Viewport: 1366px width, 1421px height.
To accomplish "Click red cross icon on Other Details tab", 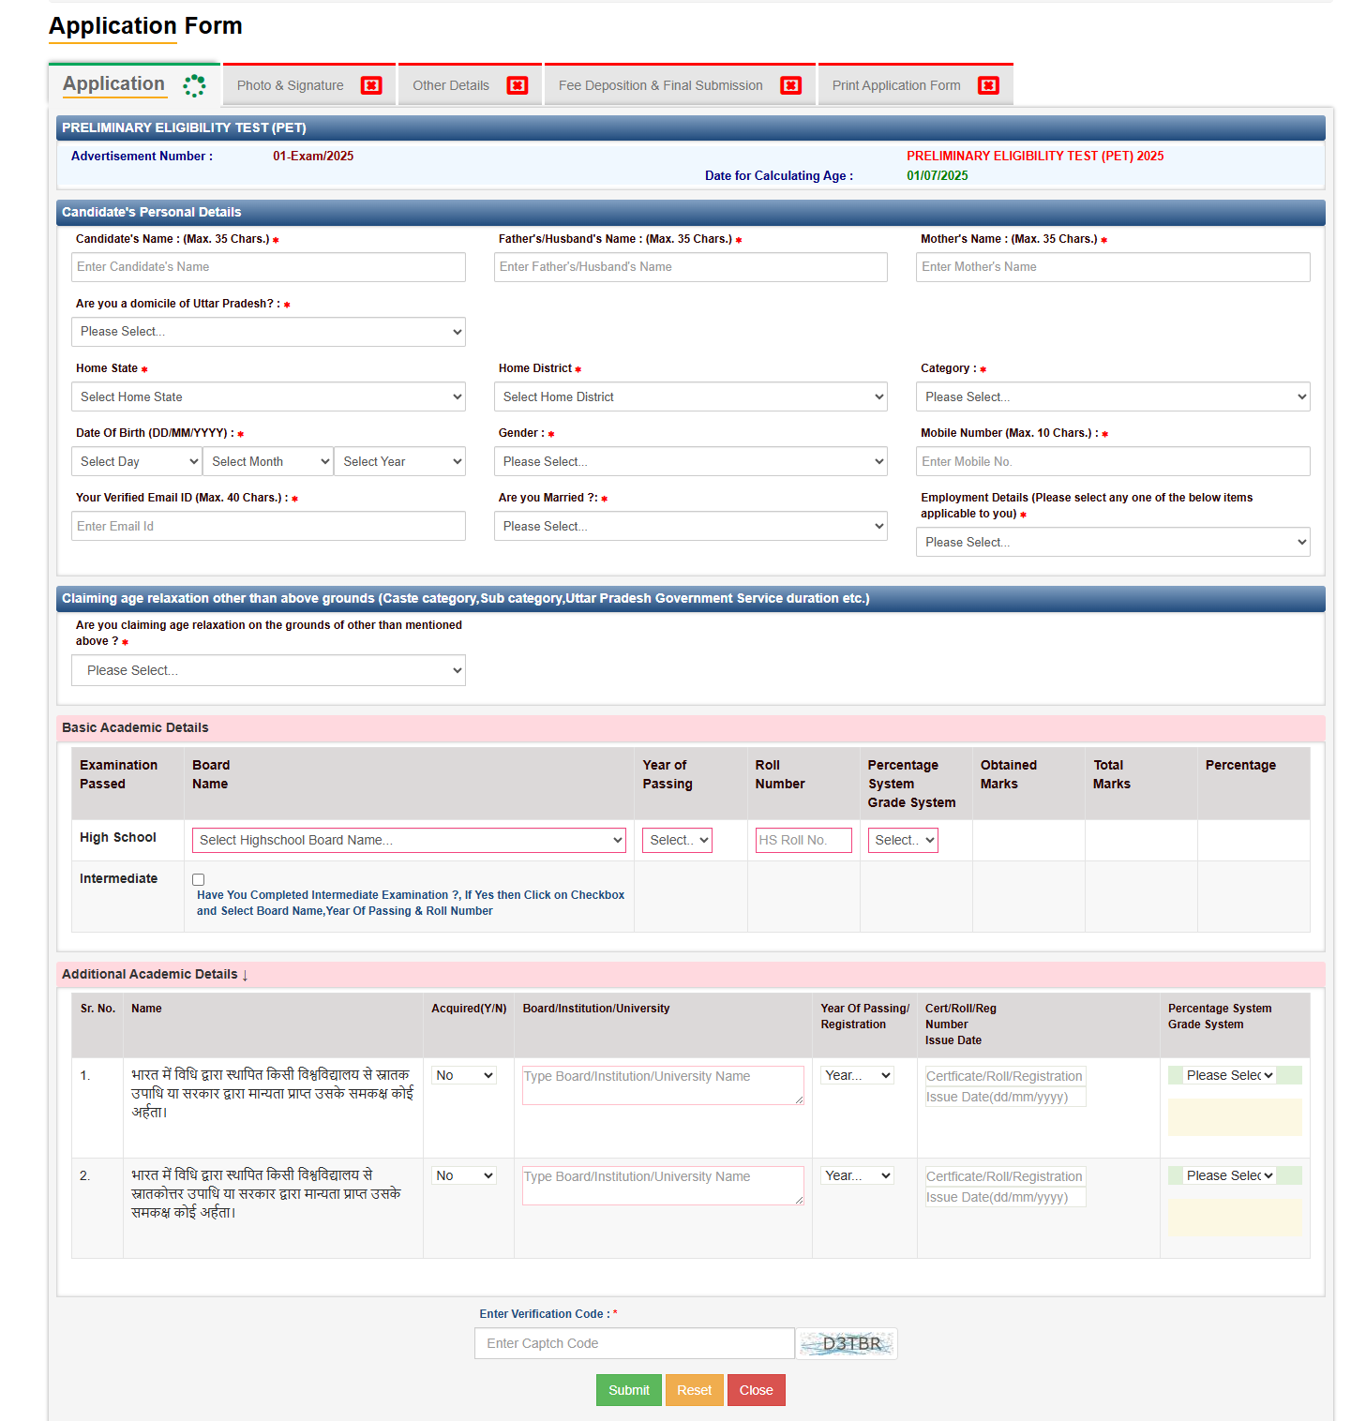I will (518, 85).
